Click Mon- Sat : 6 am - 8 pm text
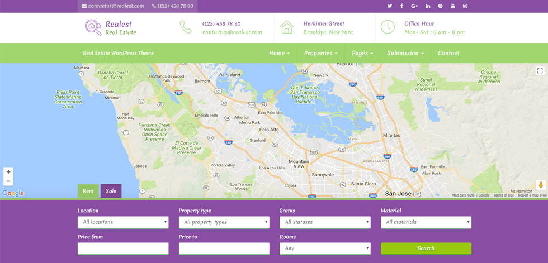 434,32
